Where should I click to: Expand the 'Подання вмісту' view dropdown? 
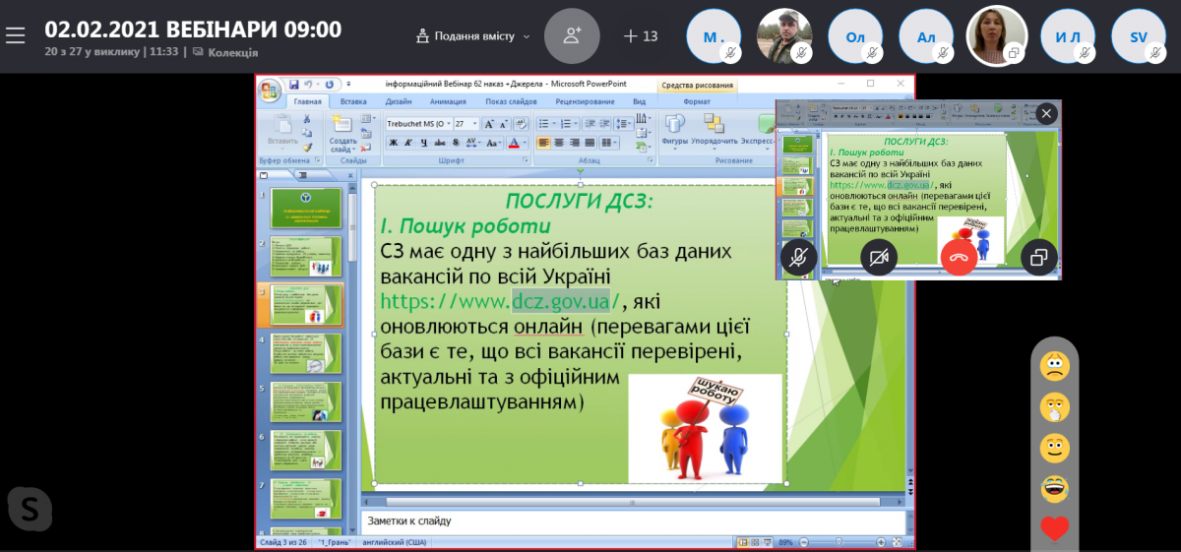tap(473, 36)
